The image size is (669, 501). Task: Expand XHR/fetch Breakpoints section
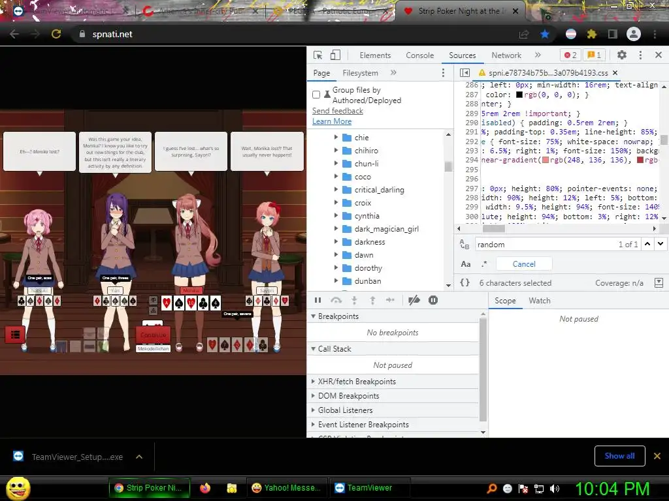coord(314,381)
